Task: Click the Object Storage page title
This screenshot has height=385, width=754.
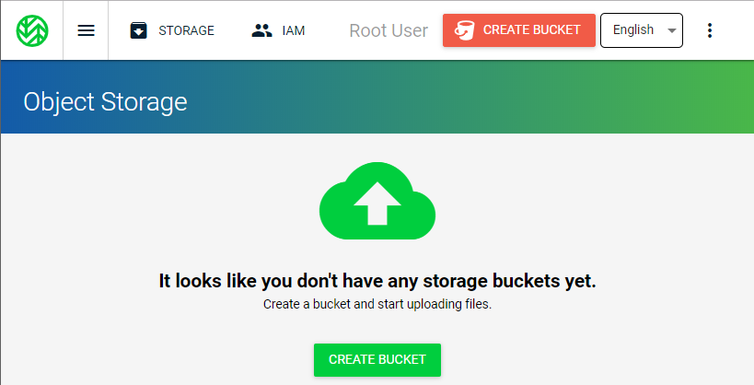Action: (105, 101)
